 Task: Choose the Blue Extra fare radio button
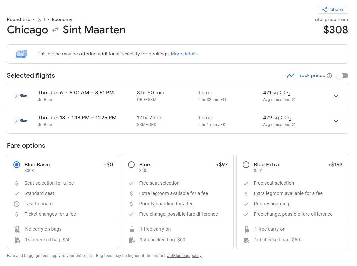coord(246,165)
